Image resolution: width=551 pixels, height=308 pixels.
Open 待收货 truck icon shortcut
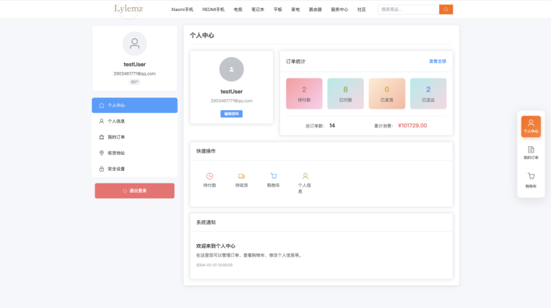(241, 176)
